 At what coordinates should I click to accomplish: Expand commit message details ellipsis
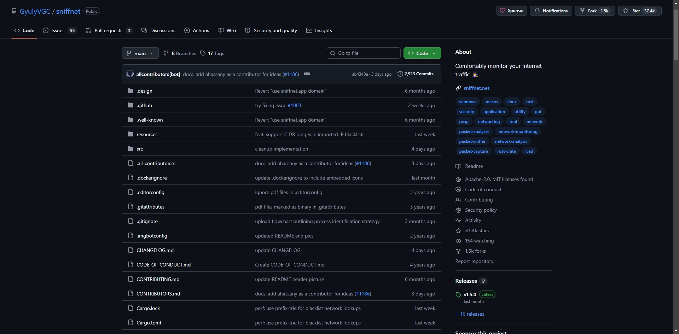tap(307, 74)
